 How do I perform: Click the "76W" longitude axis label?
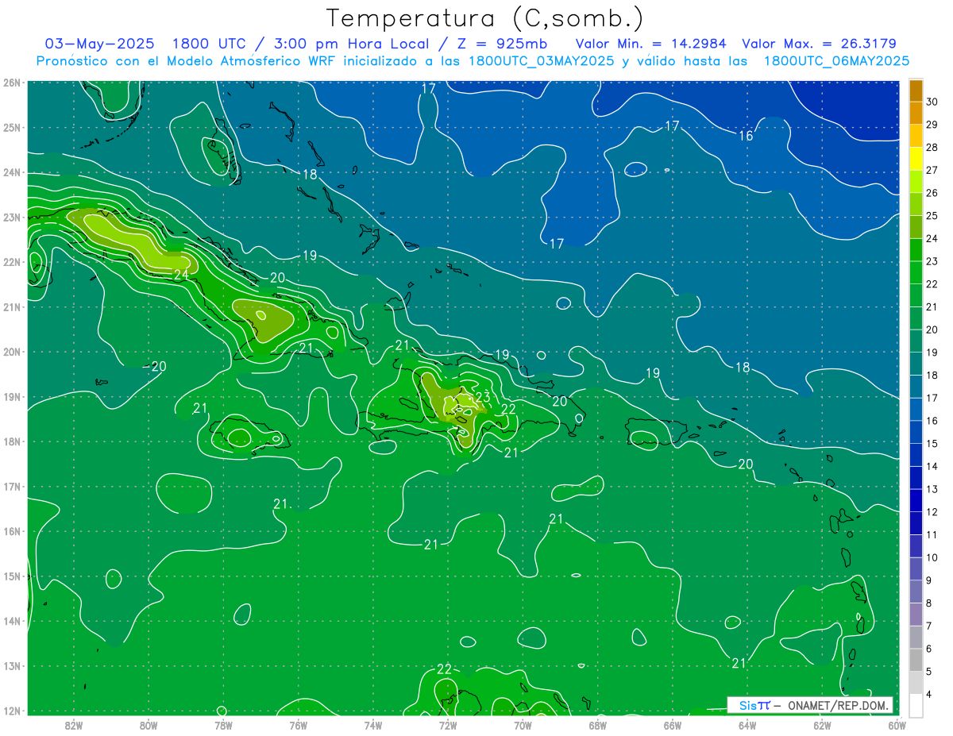[299, 725]
